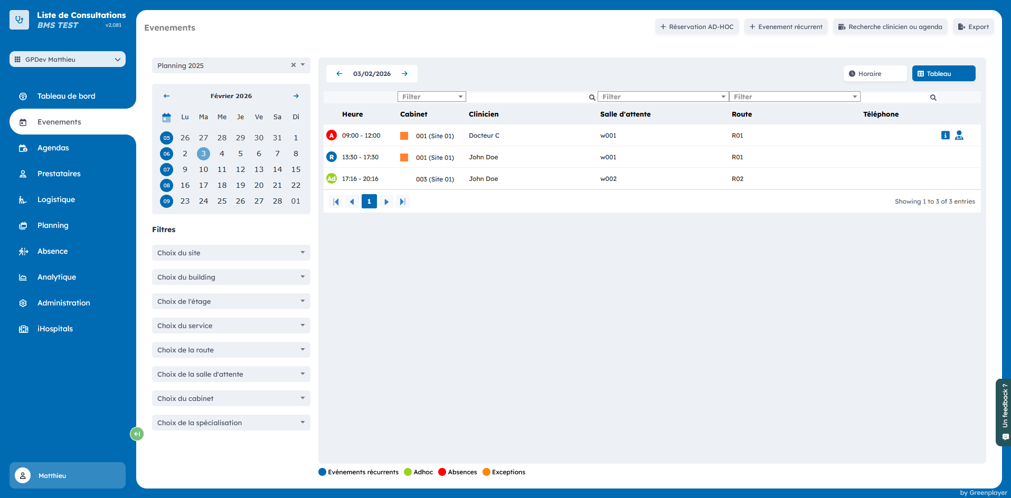
Task: Open the feedback widget tab
Action: click(x=1004, y=412)
